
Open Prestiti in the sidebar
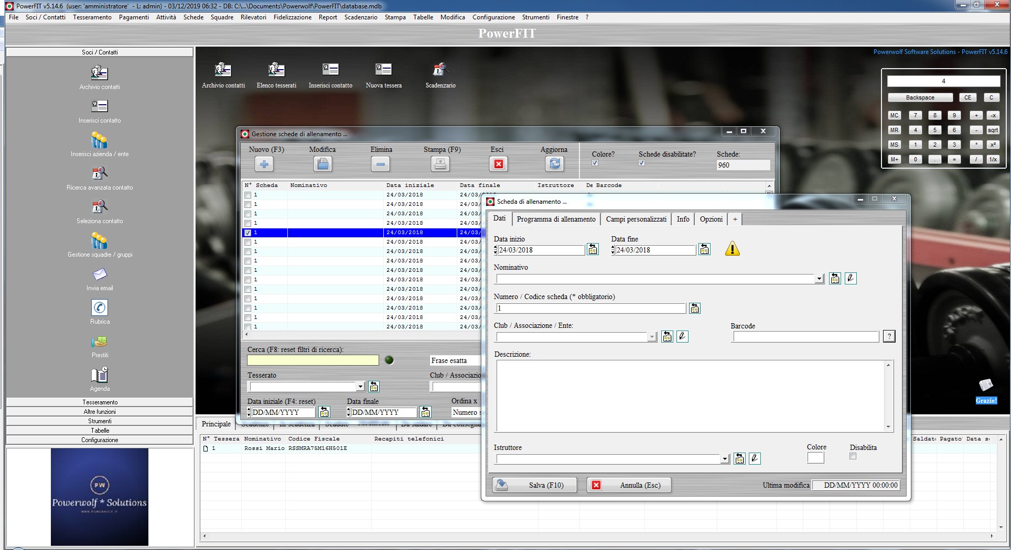[100, 342]
